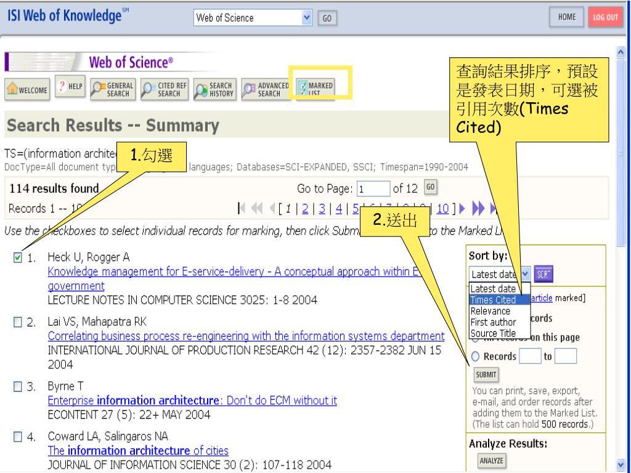The image size is (631, 473).
Task: Click 'LECTURE NOTES IN COMPUTER SCIENCE 3025' source text
Action: 156,300
